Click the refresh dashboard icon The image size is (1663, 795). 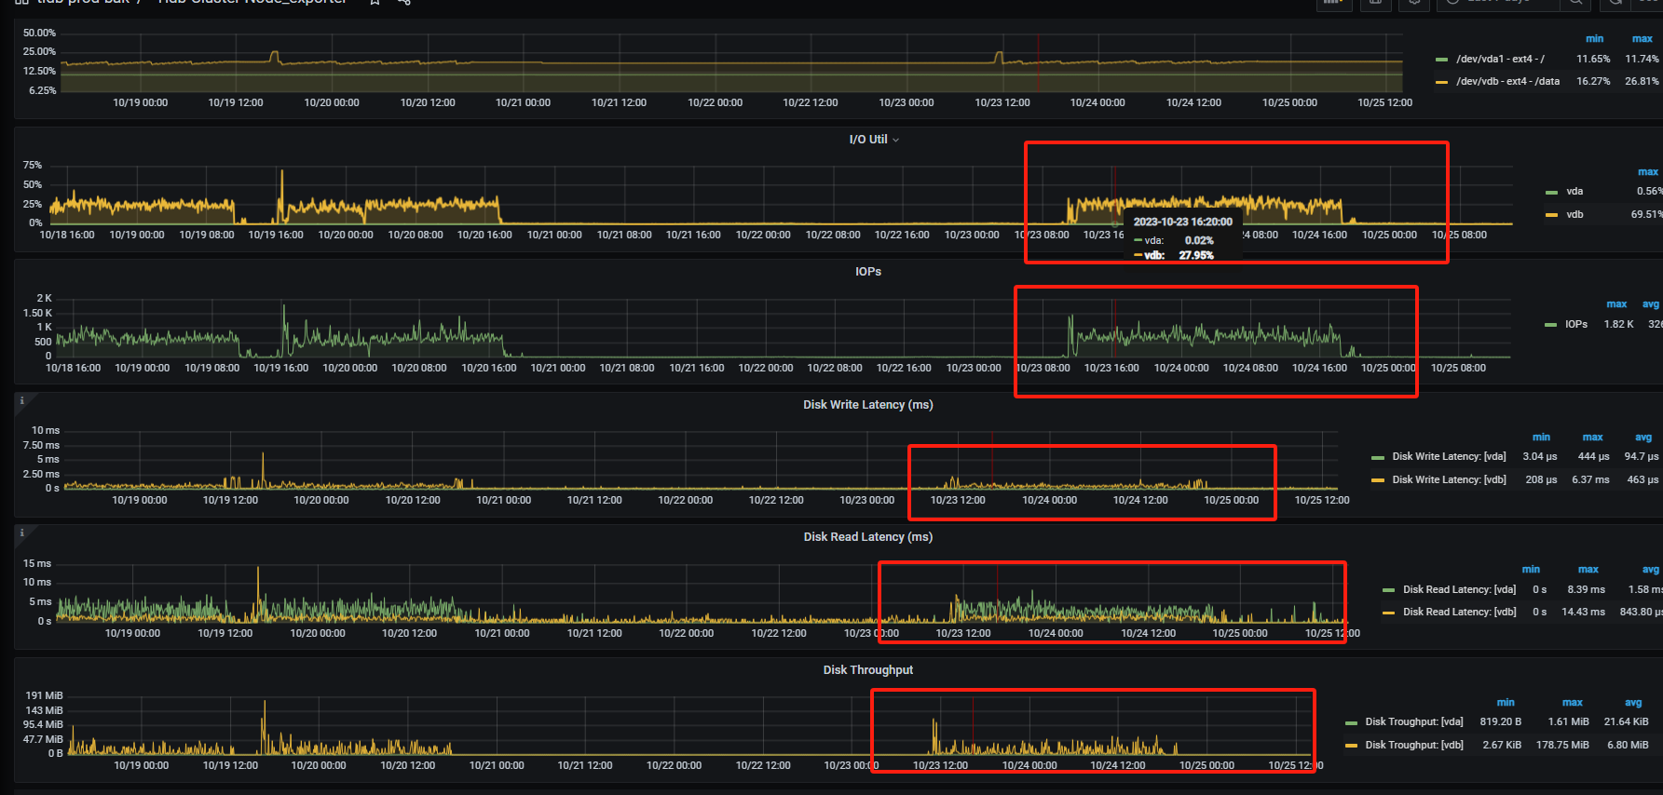tap(1615, 3)
